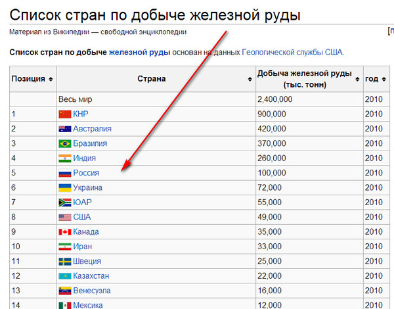Click the США flag icon
Viewport: 394px width, 309px height.
click(64, 218)
